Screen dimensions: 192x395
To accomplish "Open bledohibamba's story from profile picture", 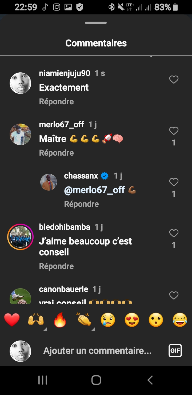I will pyautogui.click(x=20, y=237).
